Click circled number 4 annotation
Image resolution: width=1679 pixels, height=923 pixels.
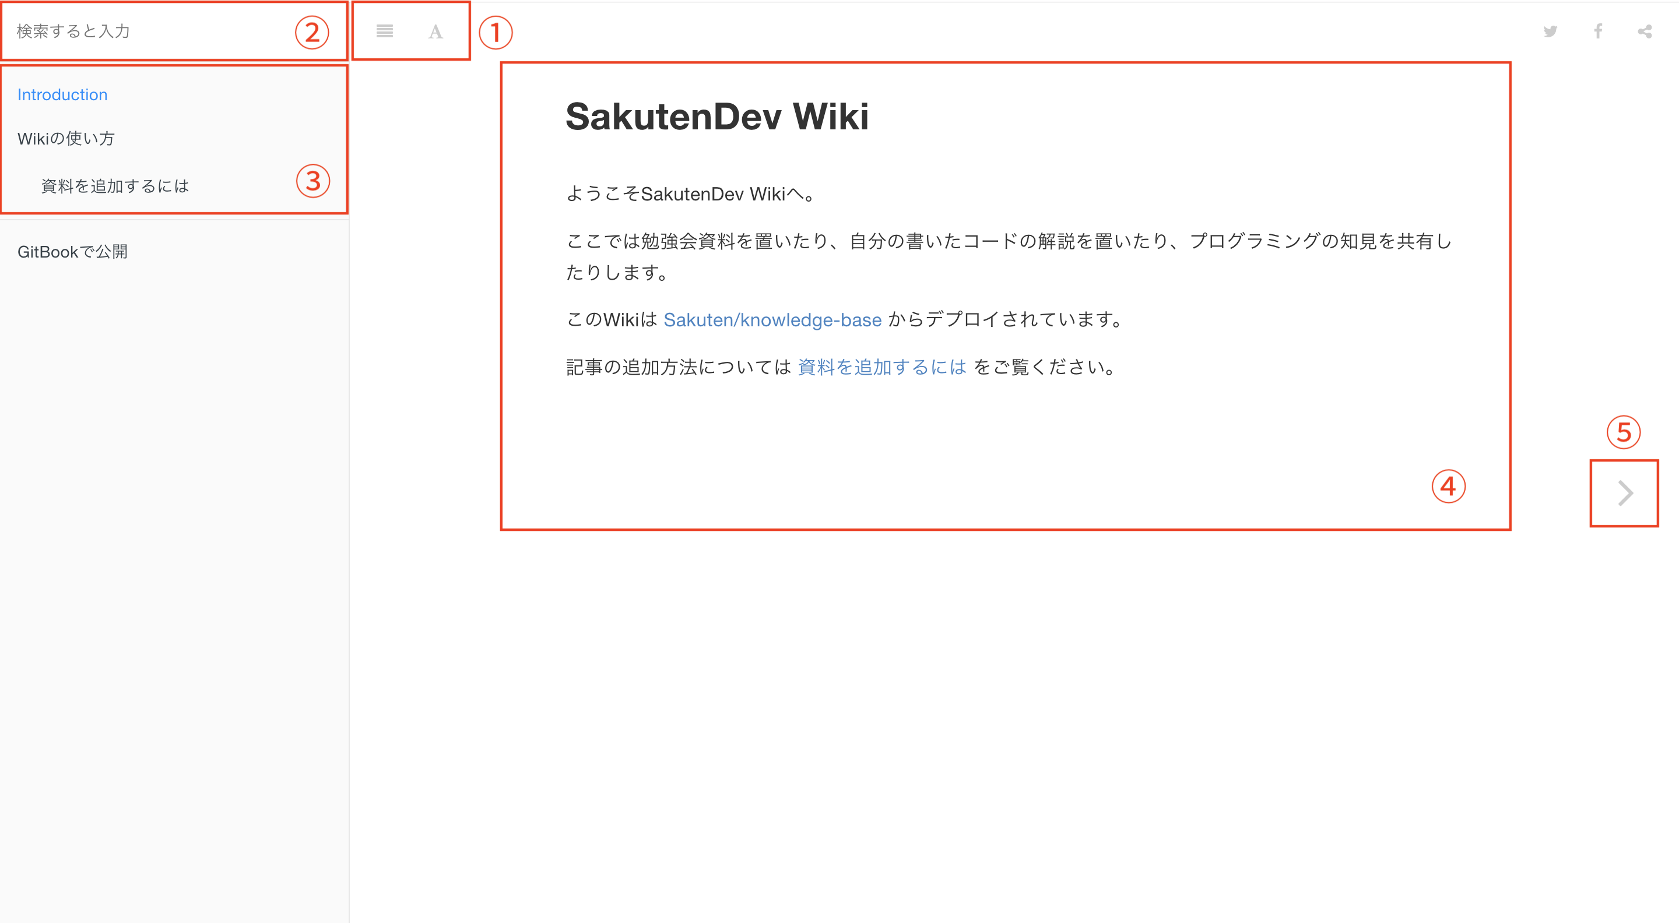(x=1448, y=487)
